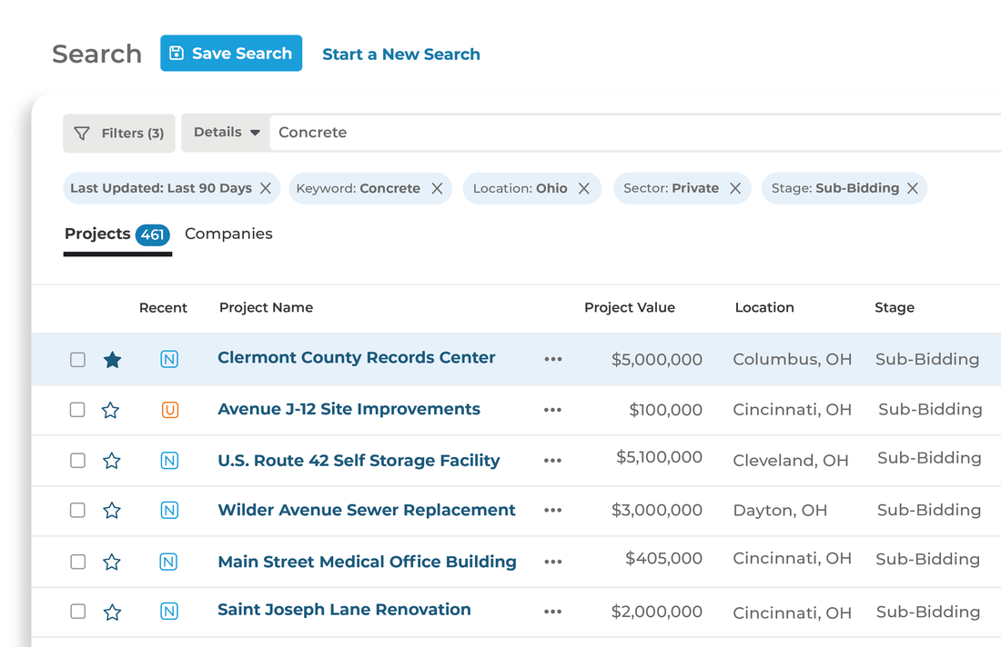1001x647 pixels.
Task: Check the Wilder Avenue Sewer Replacement row
Action: point(78,510)
